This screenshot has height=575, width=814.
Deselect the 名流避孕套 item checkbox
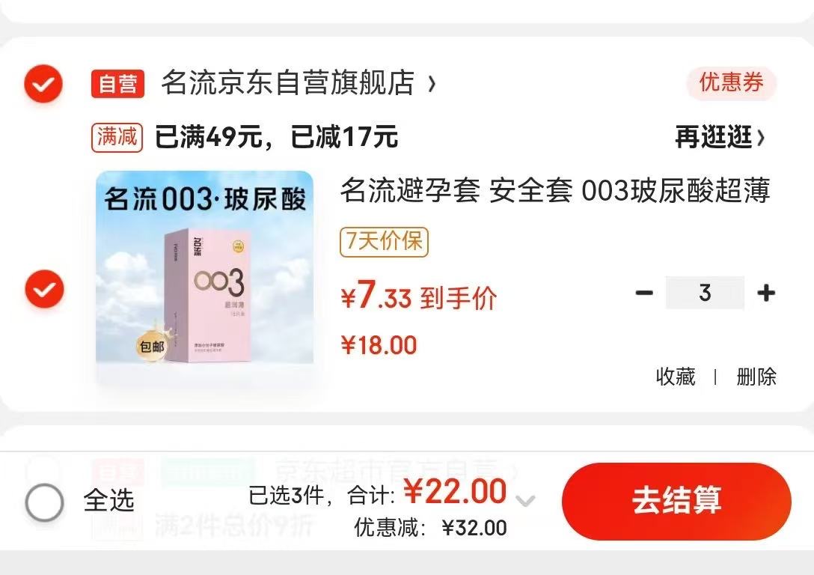pos(44,289)
